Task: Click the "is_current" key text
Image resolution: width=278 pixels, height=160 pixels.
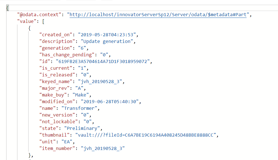Action: coord(56,68)
